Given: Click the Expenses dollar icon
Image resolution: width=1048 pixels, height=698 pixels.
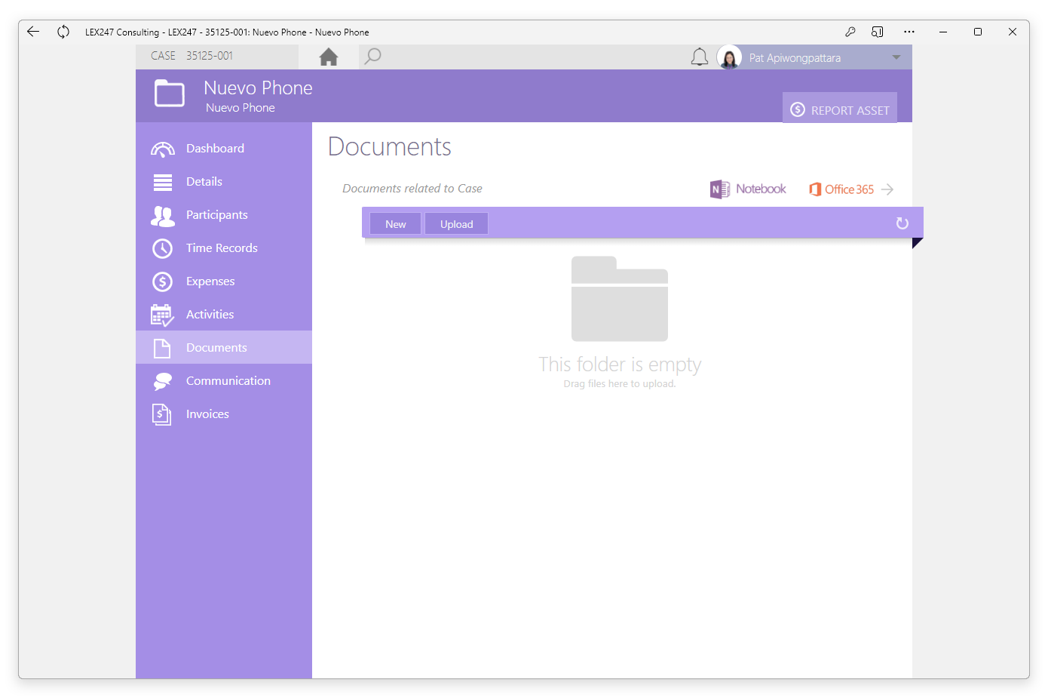Looking at the screenshot, I should 162,281.
